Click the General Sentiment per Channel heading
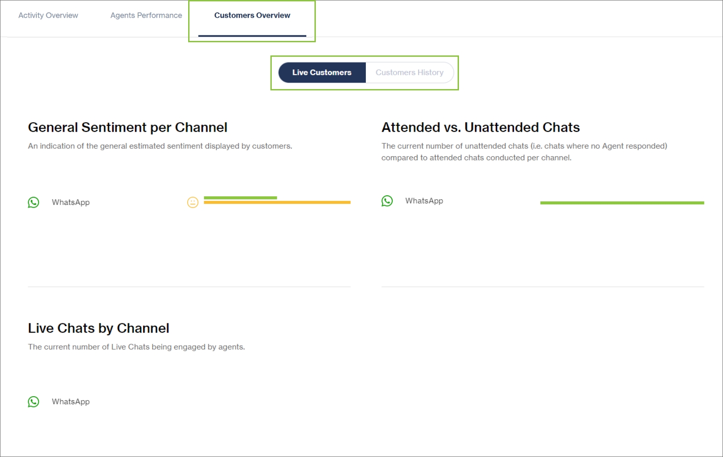 point(128,128)
